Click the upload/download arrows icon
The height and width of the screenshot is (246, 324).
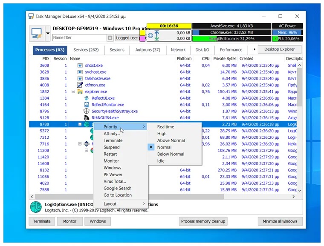157,35
